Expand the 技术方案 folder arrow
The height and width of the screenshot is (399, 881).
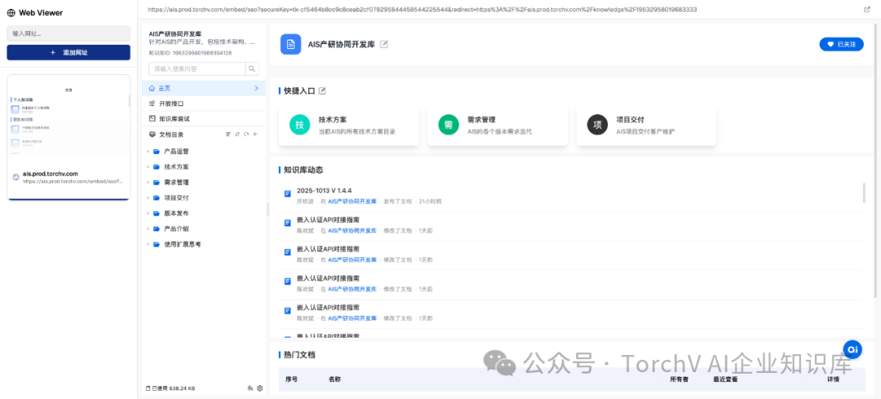pos(148,167)
